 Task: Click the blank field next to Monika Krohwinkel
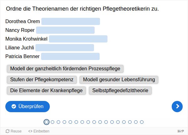[78, 39]
